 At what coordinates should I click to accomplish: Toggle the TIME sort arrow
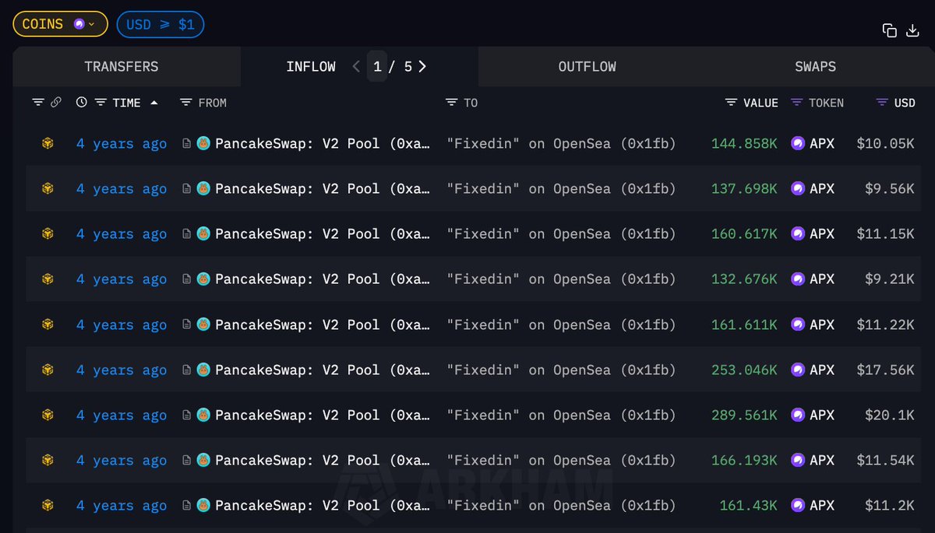[x=154, y=103]
